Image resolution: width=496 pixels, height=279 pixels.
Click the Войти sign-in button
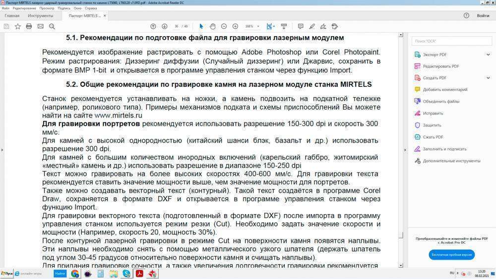point(483,15)
